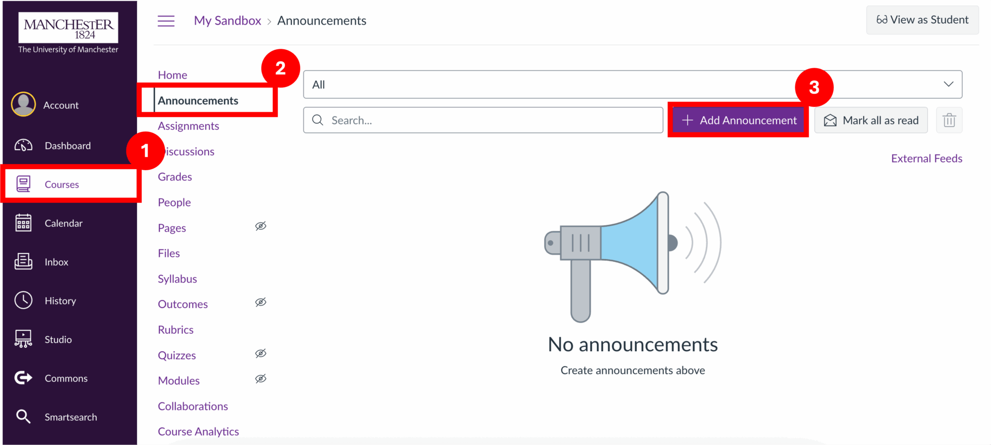The width and height of the screenshot is (991, 445).
Task: Select the Calendar icon in the sidebar
Action: pos(23,223)
